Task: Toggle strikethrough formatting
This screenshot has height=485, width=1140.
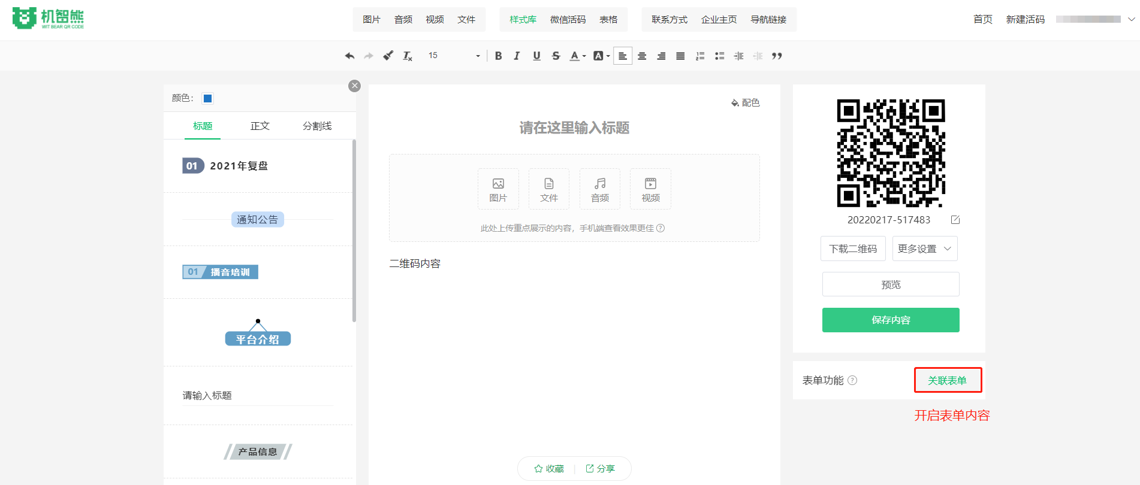Action: click(556, 56)
